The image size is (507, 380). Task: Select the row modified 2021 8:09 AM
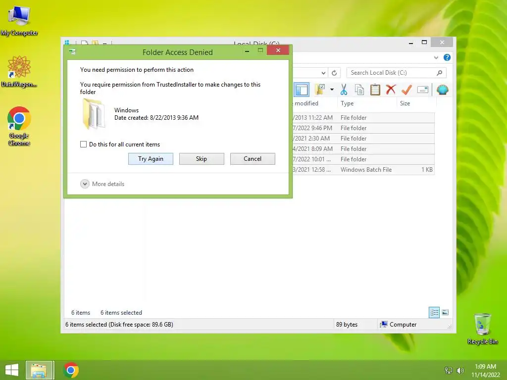coord(363,148)
